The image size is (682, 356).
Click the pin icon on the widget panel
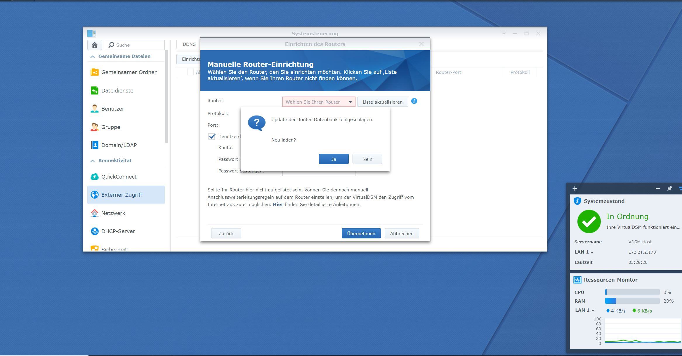pos(669,189)
